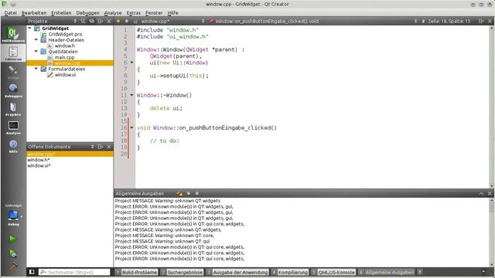495x278 pixels.
Task: Show the Kompilierung output pane
Action: click(290, 272)
